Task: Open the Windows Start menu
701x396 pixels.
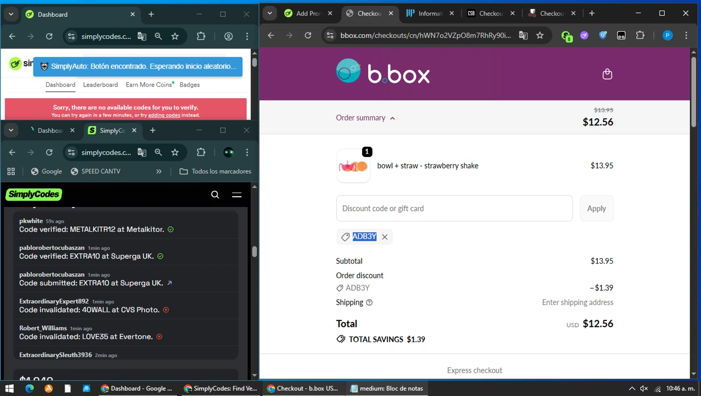Action: (x=9, y=389)
